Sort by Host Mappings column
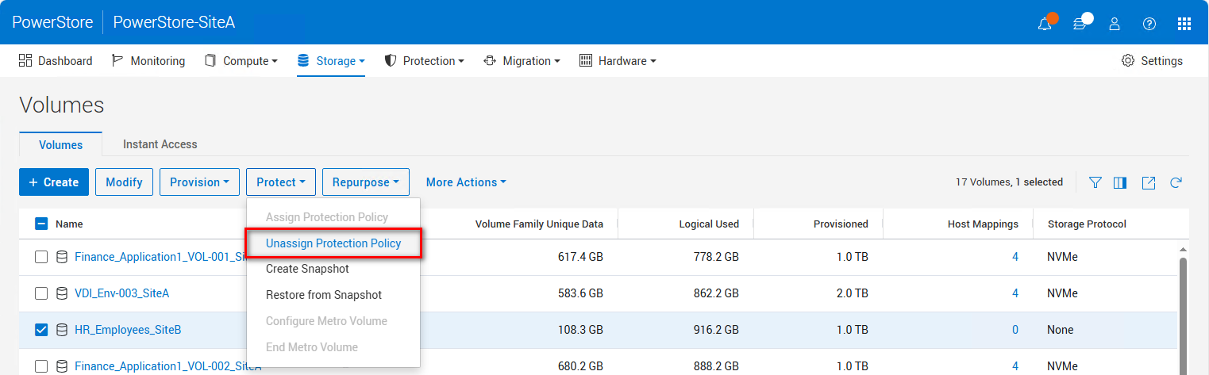The image size is (1209, 375). (983, 224)
